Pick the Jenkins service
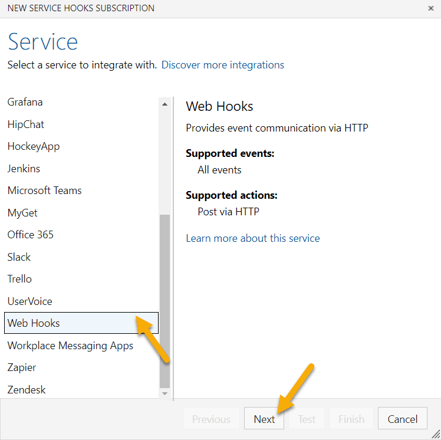 coord(81,169)
